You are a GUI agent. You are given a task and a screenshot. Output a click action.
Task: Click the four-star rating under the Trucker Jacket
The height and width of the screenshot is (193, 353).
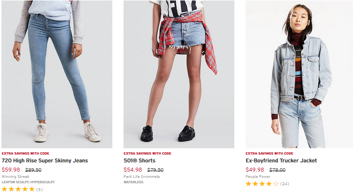click(x=262, y=184)
